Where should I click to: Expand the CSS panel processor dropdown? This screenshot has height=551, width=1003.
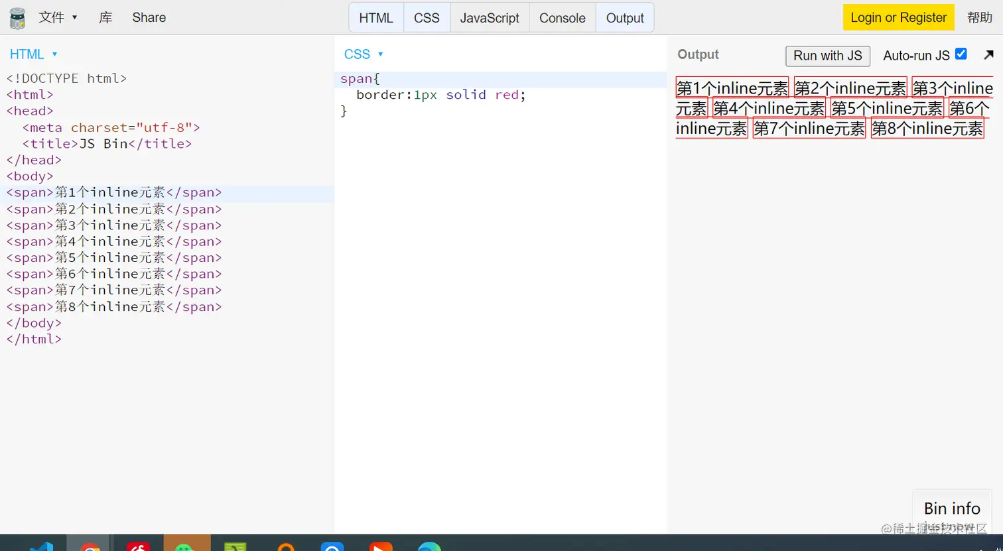tap(364, 54)
